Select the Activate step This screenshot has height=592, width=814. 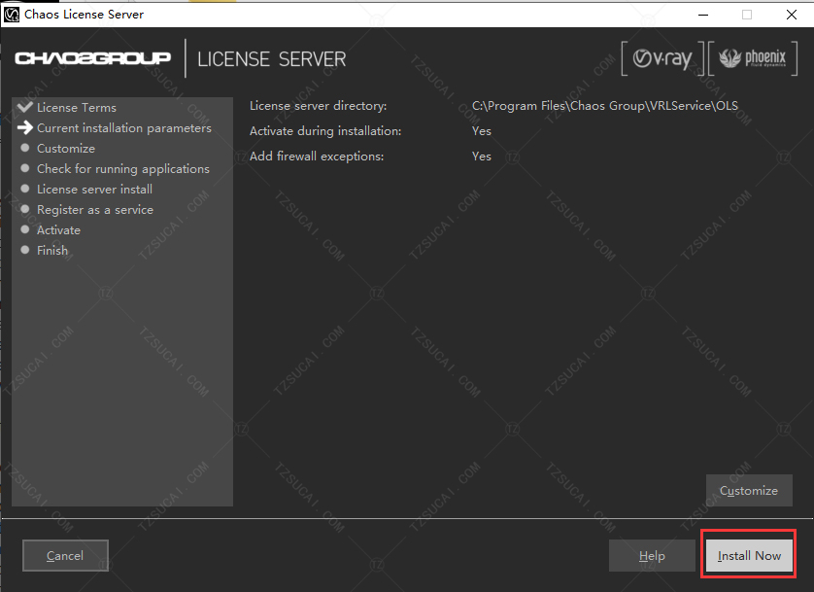click(58, 230)
